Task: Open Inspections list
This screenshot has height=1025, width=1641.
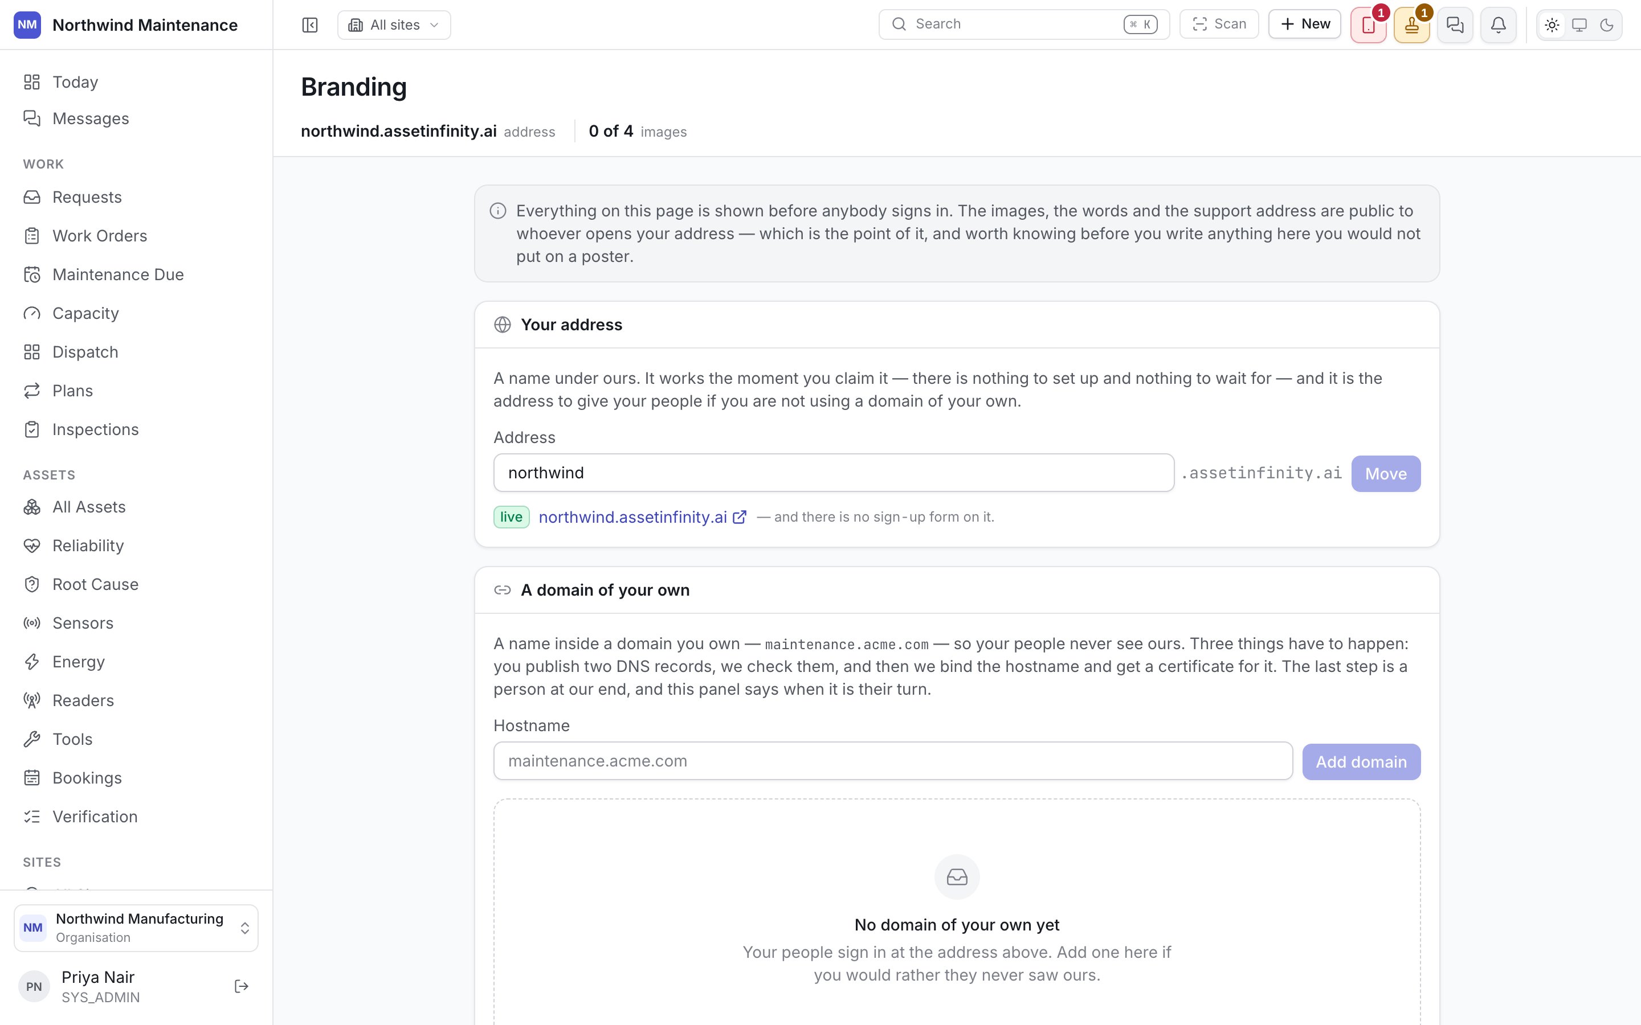Action: click(x=136, y=430)
